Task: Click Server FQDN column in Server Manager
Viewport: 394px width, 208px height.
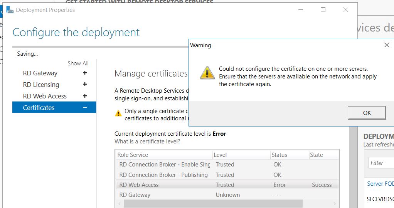Action: (x=380, y=184)
